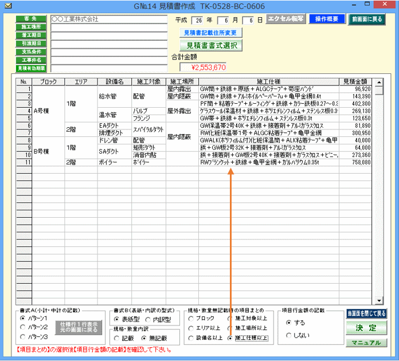The height and width of the screenshot is (361, 399).
Task: Select 無記載 for 規格・数量内訳
Action: click(144, 338)
